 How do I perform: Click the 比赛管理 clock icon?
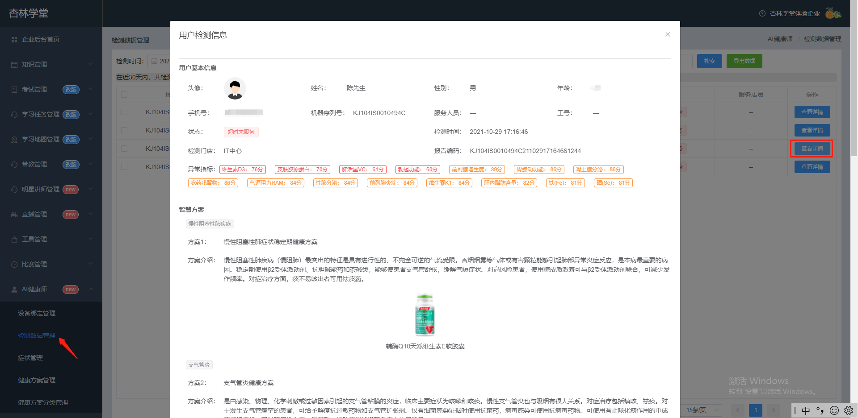click(14, 265)
